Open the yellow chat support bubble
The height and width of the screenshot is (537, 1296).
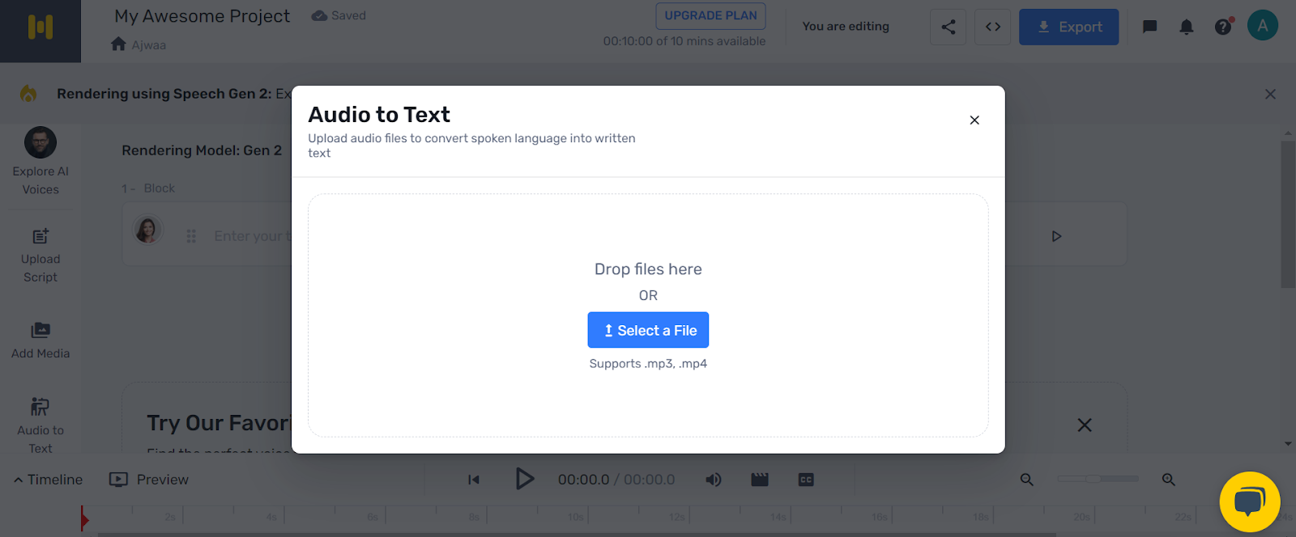coord(1250,501)
